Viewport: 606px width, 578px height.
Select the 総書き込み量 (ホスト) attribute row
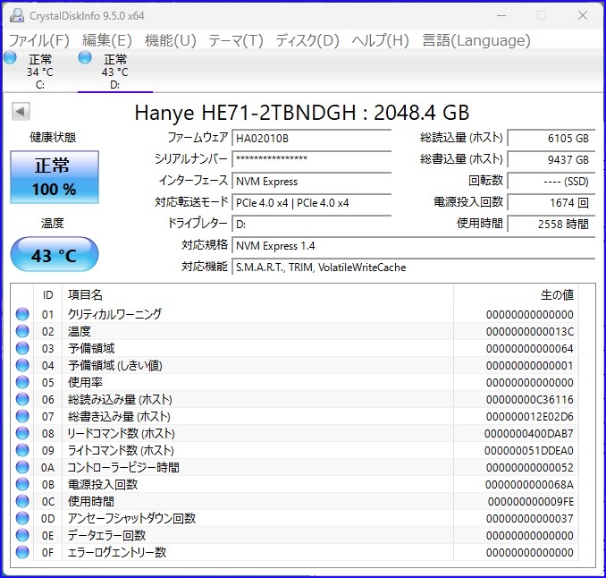pyautogui.click(x=294, y=416)
